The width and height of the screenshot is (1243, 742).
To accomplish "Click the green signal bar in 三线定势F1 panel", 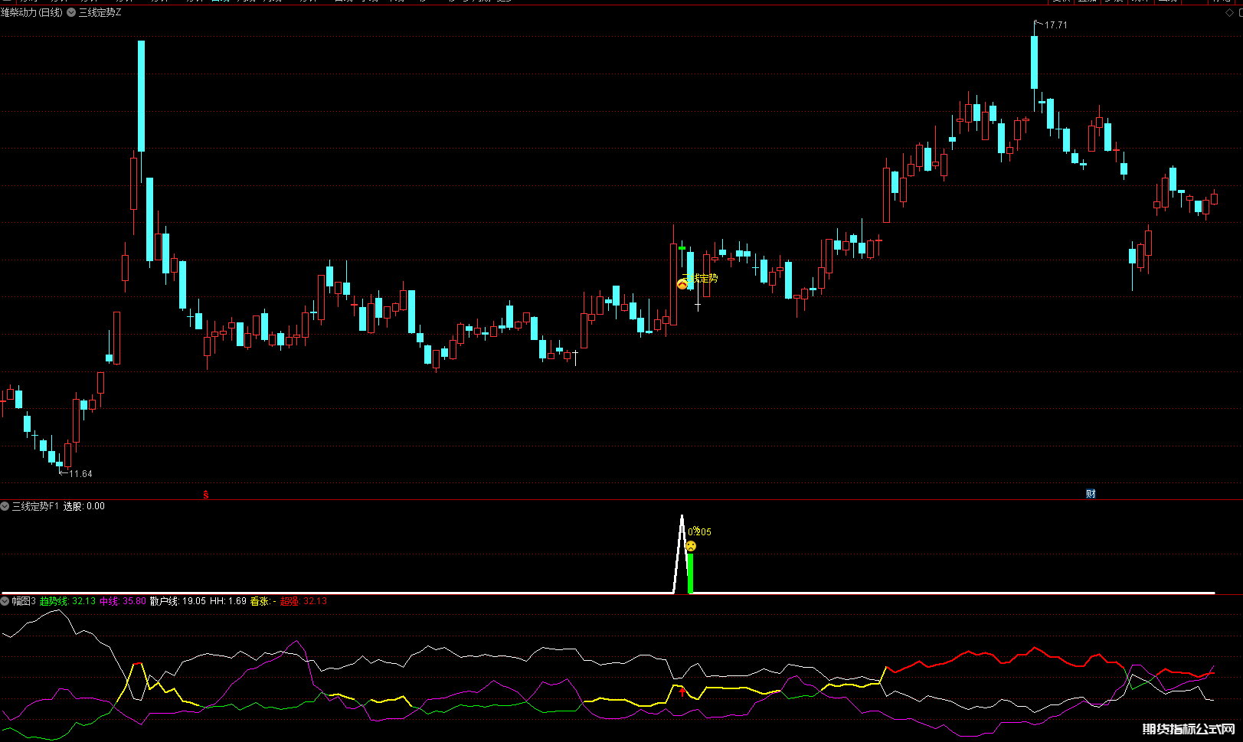I will point(690,573).
